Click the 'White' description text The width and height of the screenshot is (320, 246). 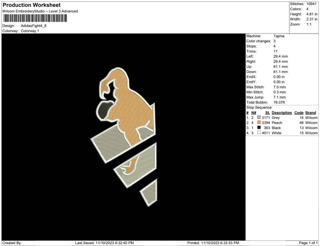[x=277, y=133]
